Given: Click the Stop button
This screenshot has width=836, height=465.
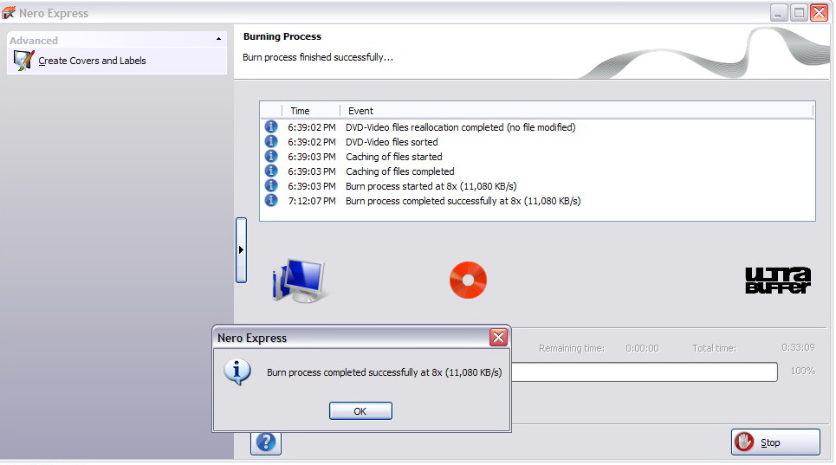Looking at the screenshot, I should (x=775, y=442).
